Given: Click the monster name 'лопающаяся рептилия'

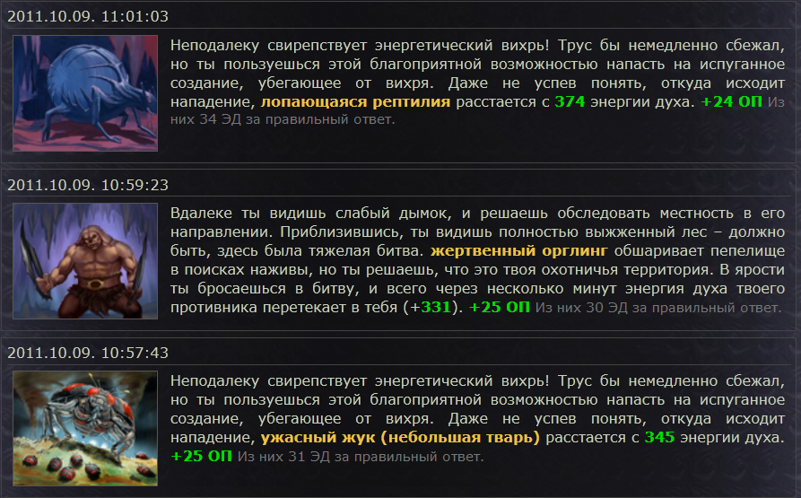Looking at the screenshot, I should tap(355, 102).
